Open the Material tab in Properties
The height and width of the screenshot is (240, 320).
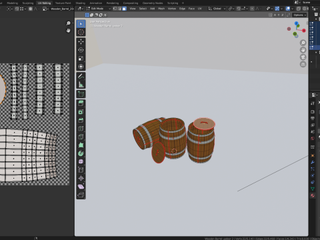pos(313,195)
